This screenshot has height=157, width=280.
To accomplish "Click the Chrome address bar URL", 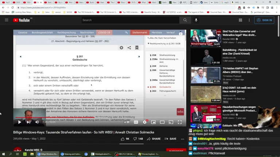I will 43,8.
